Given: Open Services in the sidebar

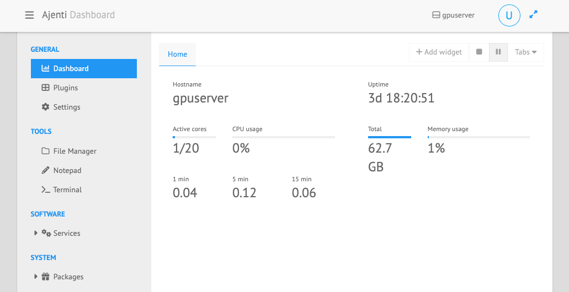Looking at the screenshot, I should point(84,233).
